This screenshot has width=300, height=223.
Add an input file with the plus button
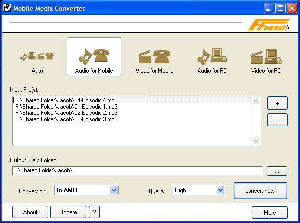[x=277, y=103]
